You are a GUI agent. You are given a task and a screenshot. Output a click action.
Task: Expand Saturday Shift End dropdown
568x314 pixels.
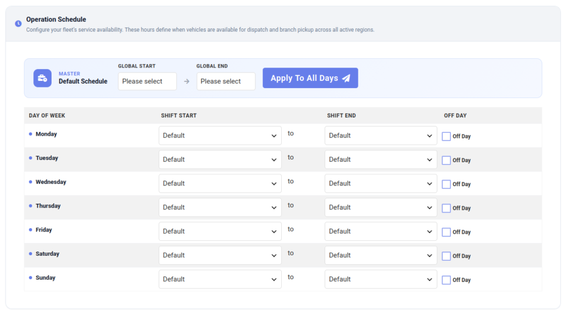pyautogui.click(x=381, y=255)
